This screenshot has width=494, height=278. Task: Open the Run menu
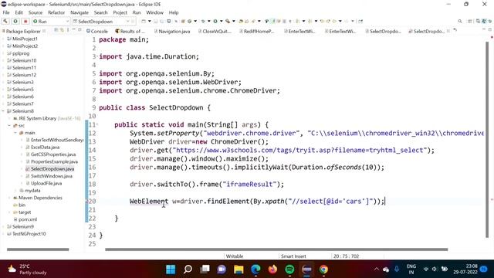click(x=137, y=12)
